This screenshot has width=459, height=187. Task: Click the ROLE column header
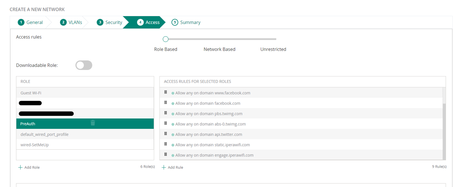click(85, 82)
